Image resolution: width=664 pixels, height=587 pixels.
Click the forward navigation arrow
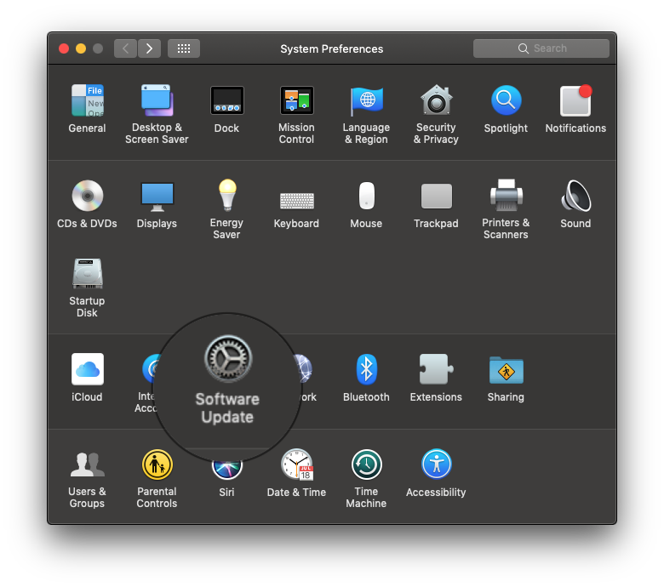tap(150, 48)
